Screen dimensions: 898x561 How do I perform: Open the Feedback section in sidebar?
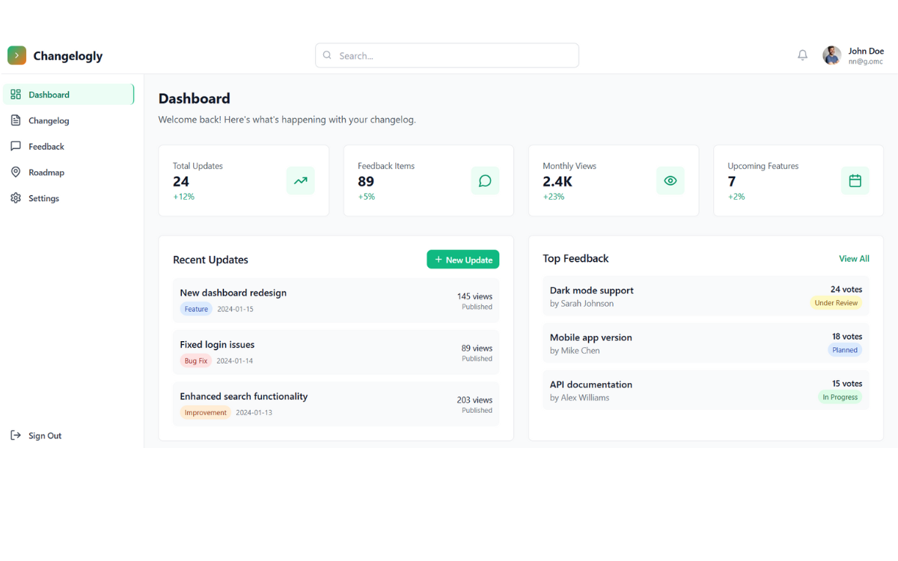click(46, 147)
